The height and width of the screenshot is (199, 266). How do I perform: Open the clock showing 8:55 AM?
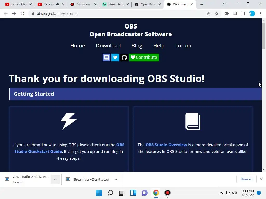click(248, 193)
